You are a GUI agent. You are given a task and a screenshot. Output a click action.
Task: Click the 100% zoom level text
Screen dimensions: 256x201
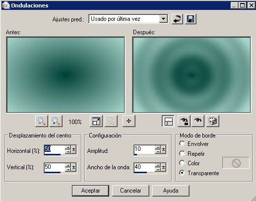pos(75,122)
